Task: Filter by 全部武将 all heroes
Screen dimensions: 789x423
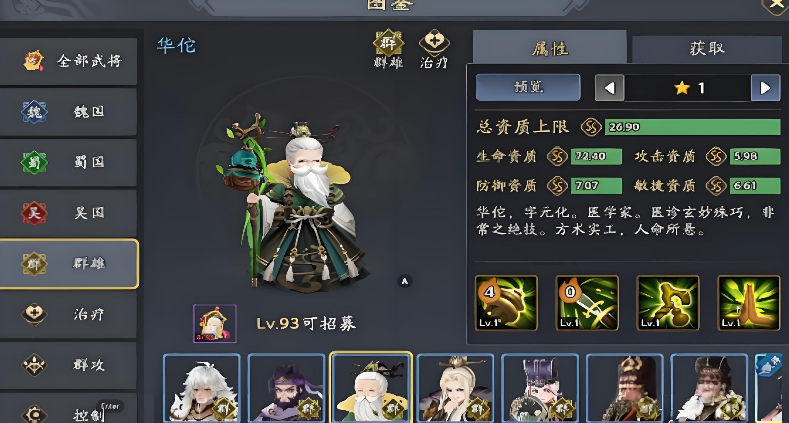Action: tap(68, 61)
